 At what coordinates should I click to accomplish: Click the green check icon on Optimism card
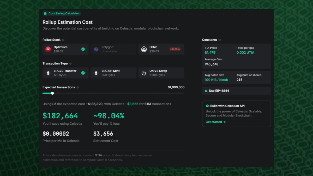[83, 49]
